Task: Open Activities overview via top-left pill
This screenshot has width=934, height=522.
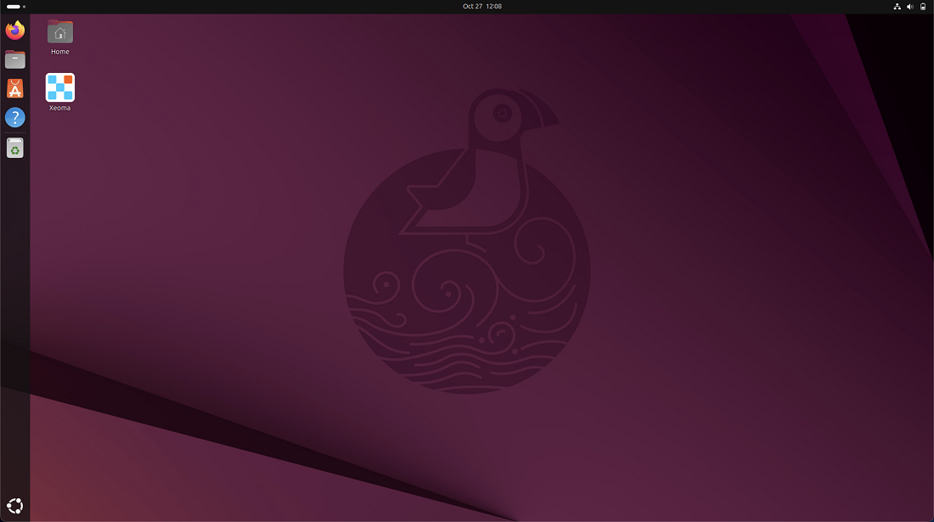Action: click(13, 6)
